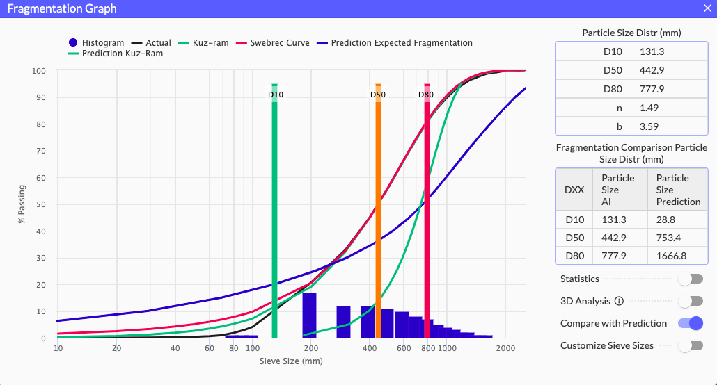Viewport: 717px width, 385px height.
Task: Toggle Prediction Kuz-Ram legend entry
Action: [x=116, y=54]
